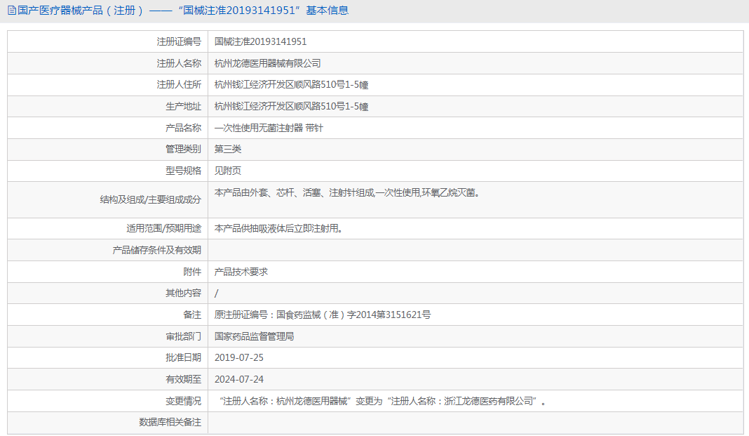This screenshot has width=749, height=436.
Task: Select the registration number 国械注准20193141951
Action: click(260, 41)
